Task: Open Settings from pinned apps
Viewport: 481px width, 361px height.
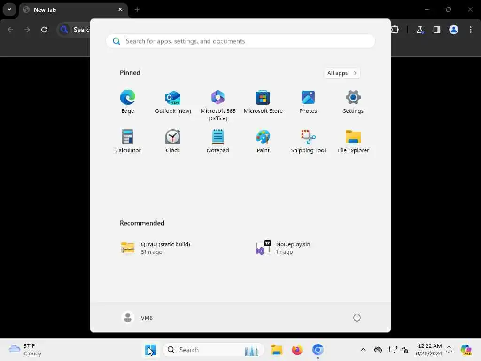Action: [x=353, y=102]
